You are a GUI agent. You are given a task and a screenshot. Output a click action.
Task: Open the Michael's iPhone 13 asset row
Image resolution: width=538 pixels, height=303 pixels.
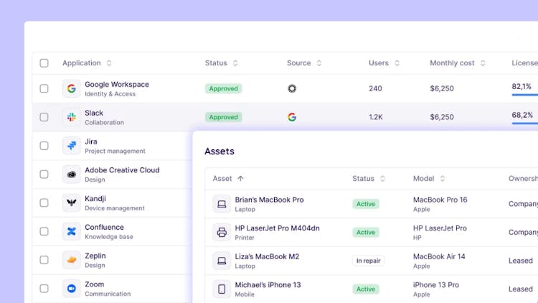click(x=268, y=285)
